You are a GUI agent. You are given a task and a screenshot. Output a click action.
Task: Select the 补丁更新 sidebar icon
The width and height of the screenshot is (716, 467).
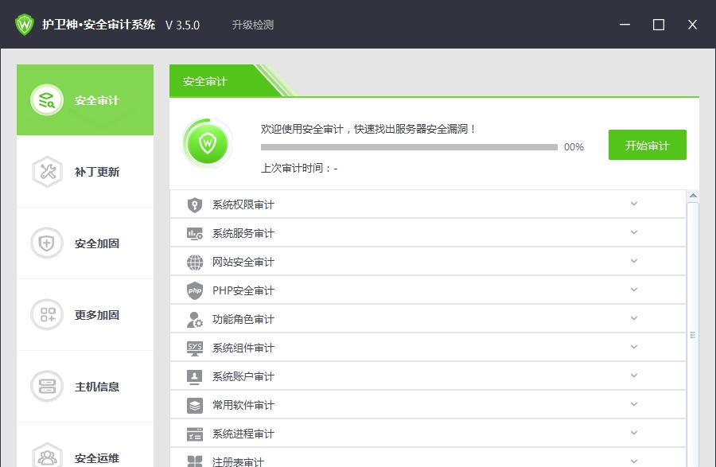(46, 171)
